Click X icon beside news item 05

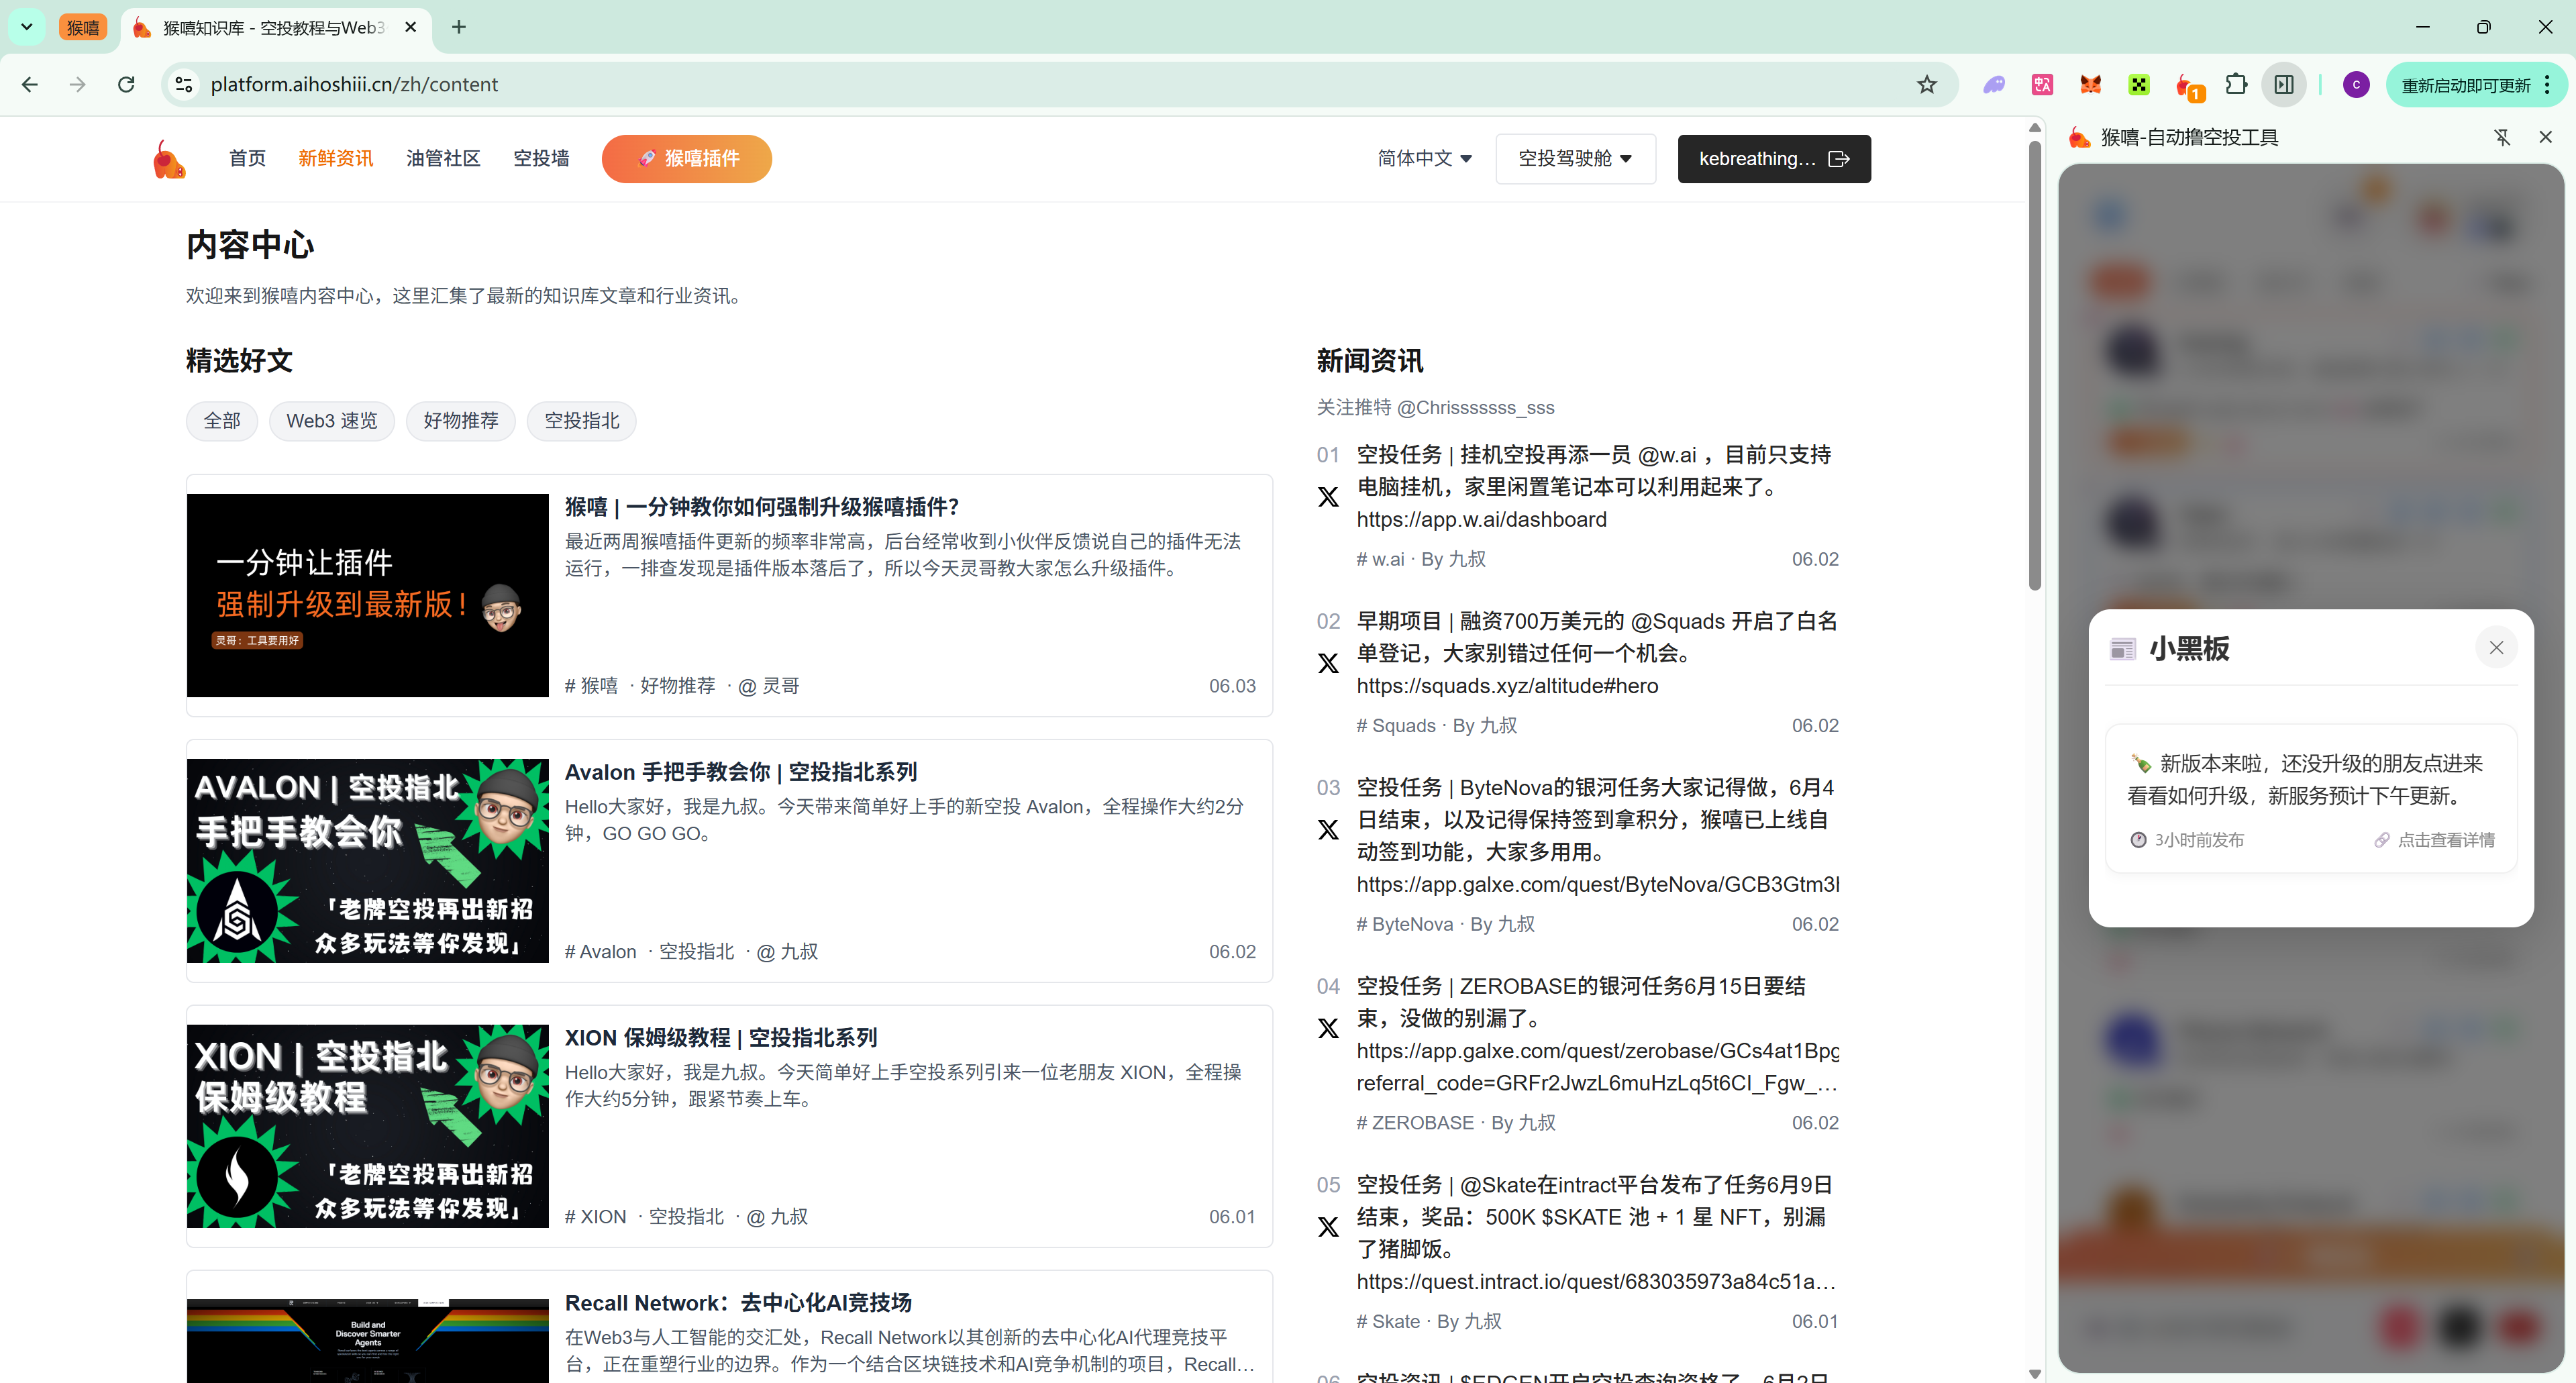point(1328,1227)
